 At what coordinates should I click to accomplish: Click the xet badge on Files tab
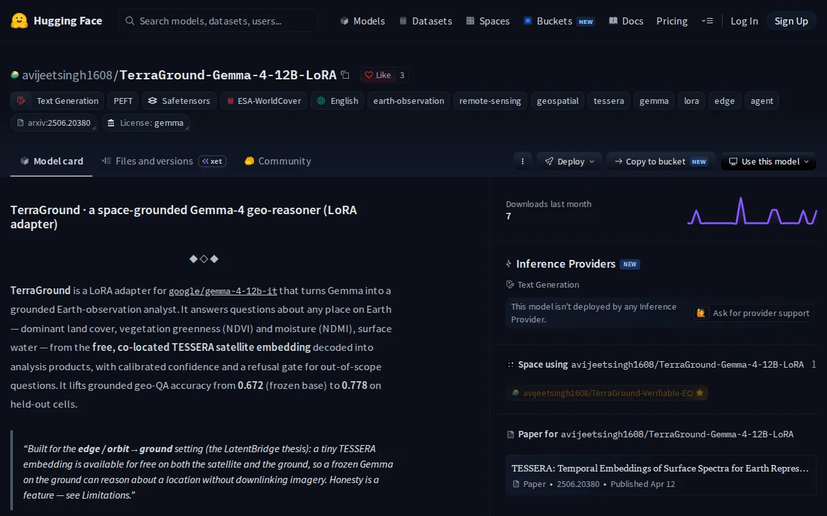click(x=213, y=161)
